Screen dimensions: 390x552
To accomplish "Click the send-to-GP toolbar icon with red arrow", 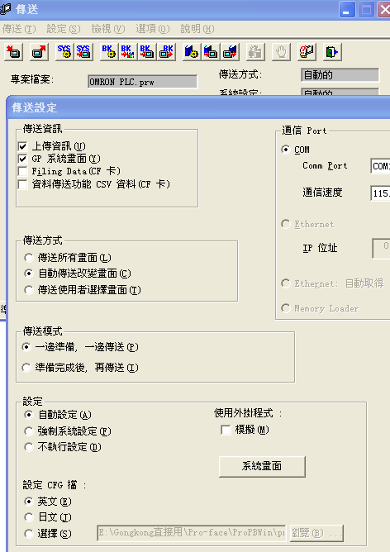I will point(13,52).
